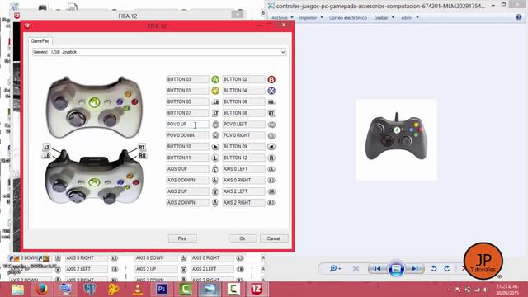Click the Correo electrónico menu item
528x297 pixels.
click(x=348, y=17)
